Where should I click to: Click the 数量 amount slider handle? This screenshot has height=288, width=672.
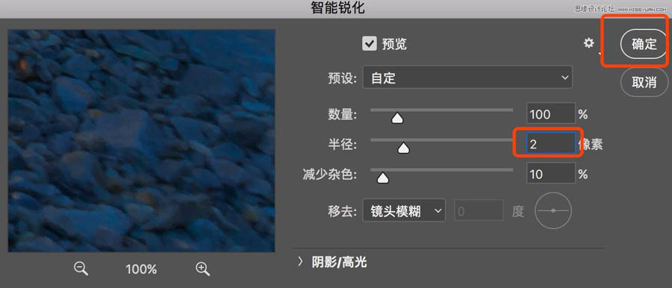[397, 118]
